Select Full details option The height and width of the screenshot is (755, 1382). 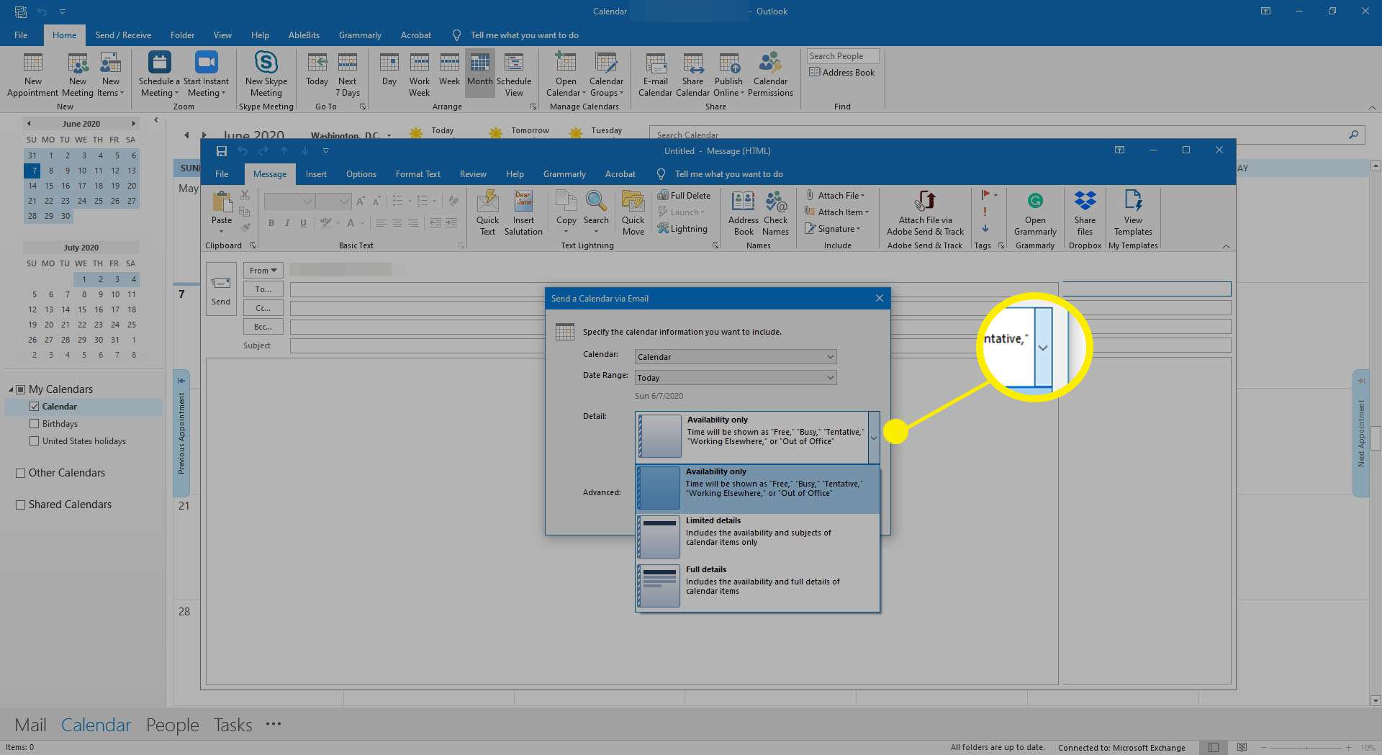click(757, 586)
